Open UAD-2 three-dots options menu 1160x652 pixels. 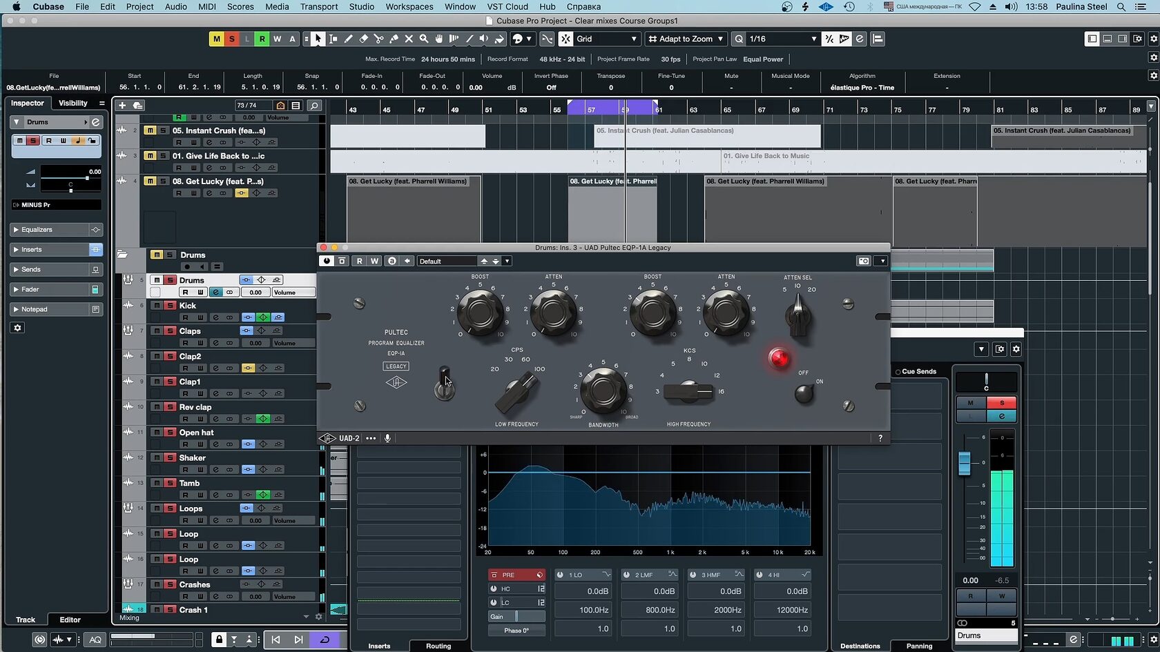tap(371, 438)
